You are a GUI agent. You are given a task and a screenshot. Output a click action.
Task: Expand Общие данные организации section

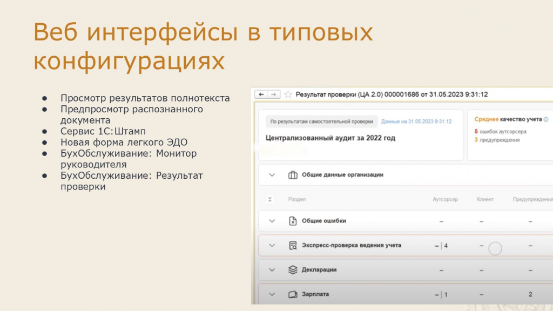(272, 175)
